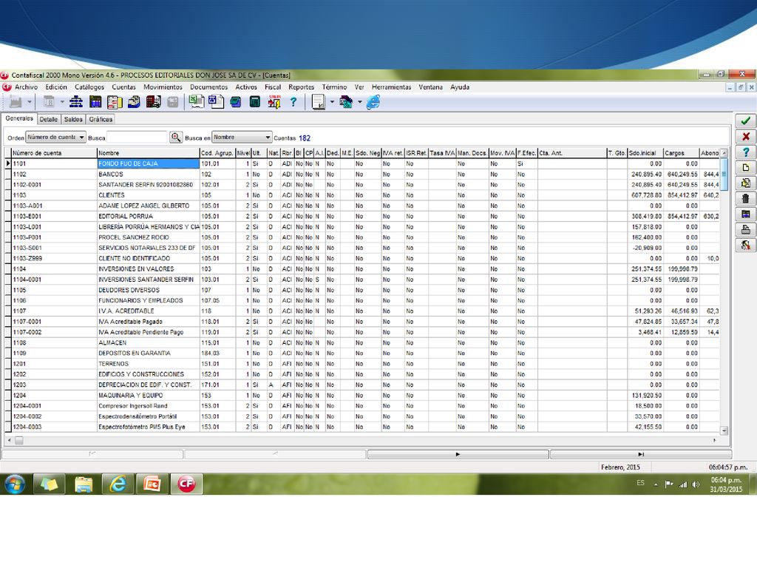Click the blue calculator-style toolbar icon

point(95,102)
